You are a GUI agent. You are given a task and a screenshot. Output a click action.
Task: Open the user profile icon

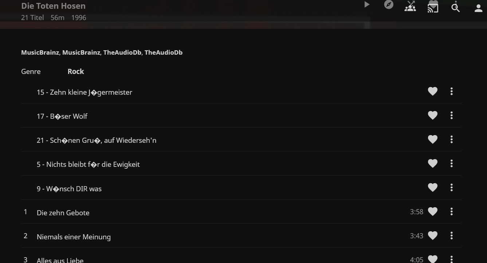(478, 8)
